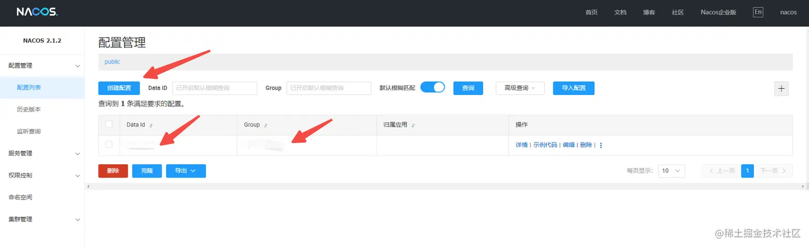Click the horizontal scrollbar under the table
Screen dimensions: 809x247
tap(446, 187)
